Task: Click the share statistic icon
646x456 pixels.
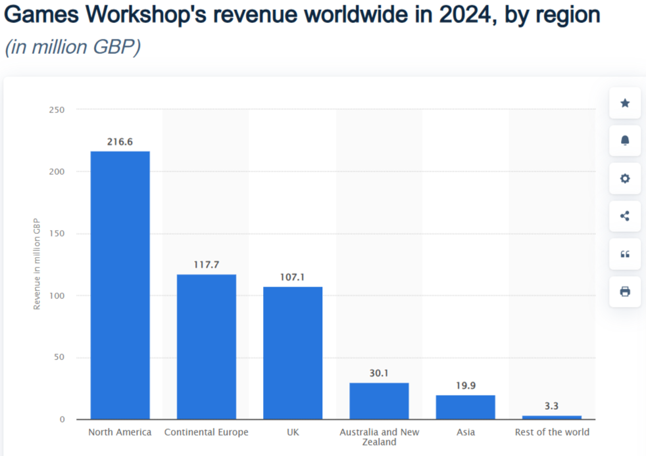Action: [x=625, y=216]
